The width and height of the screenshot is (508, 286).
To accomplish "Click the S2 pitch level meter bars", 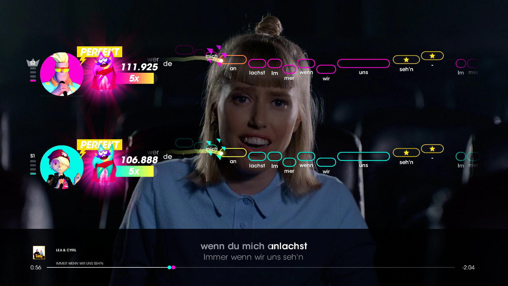I will 33,74.
